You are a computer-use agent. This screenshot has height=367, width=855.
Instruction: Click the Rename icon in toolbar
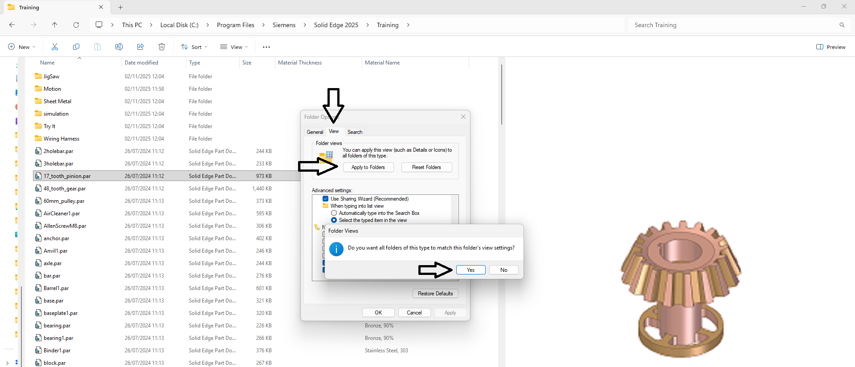pyautogui.click(x=119, y=47)
